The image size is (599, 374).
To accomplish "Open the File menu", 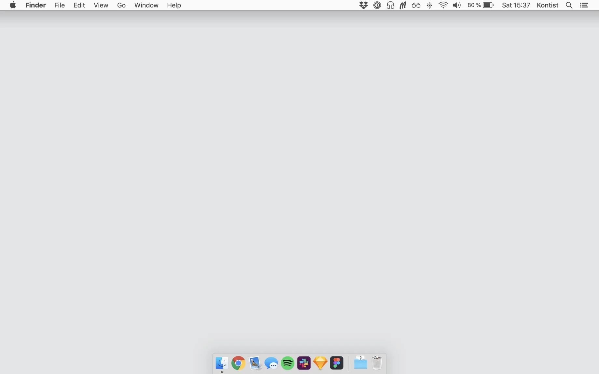I will [60, 5].
